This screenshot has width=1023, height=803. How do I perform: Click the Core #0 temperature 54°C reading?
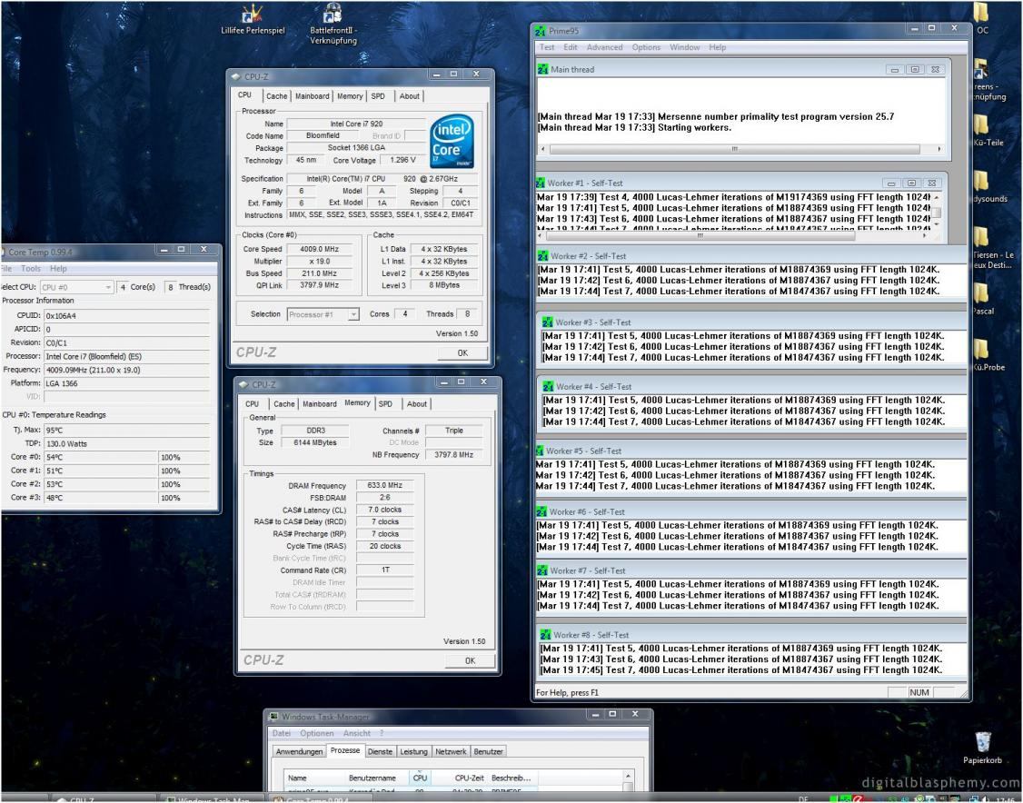[x=100, y=457]
